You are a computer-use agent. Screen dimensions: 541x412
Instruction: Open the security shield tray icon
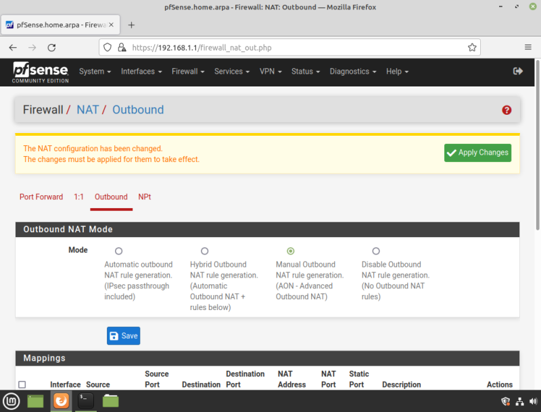tap(505, 401)
